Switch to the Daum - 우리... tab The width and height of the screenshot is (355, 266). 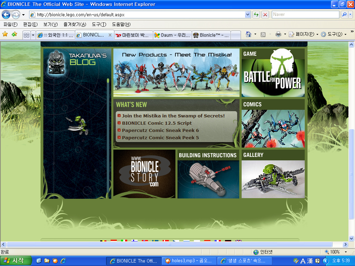tap(172, 35)
